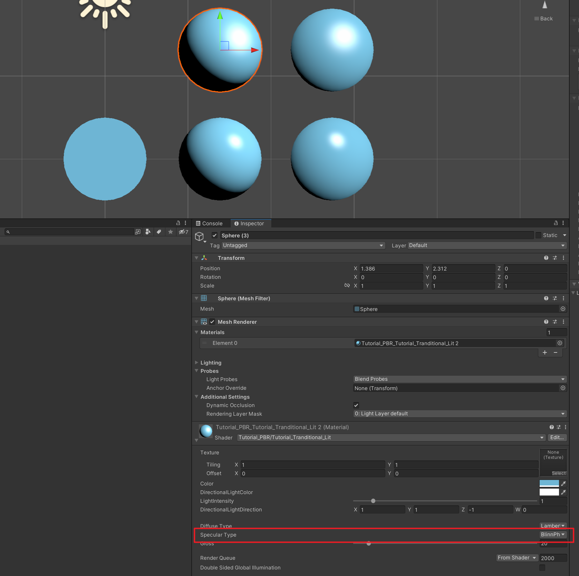Lock the Inspector with the padlock icon
This screenshot has height=576, width=579.
click(555, 223)
